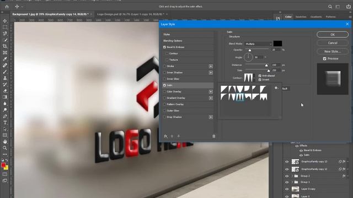353x198 pixels.
Task: Open the Blend Mode Multiply dropdown
Action: [258, 44]
